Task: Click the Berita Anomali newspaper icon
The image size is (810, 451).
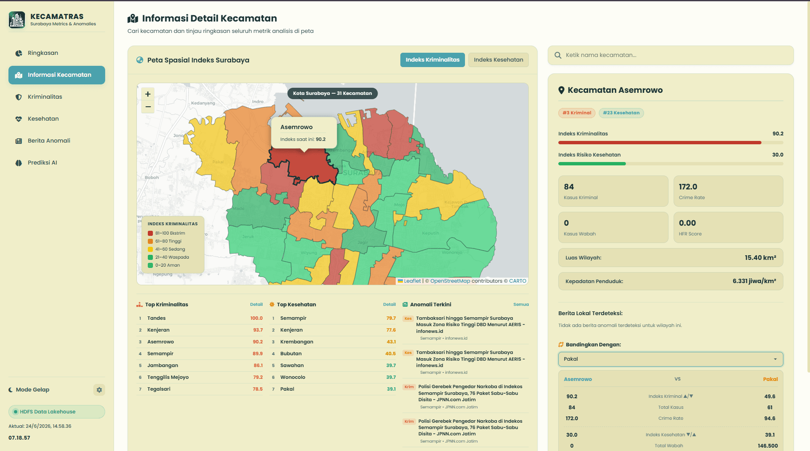Action: coord(19,141)
